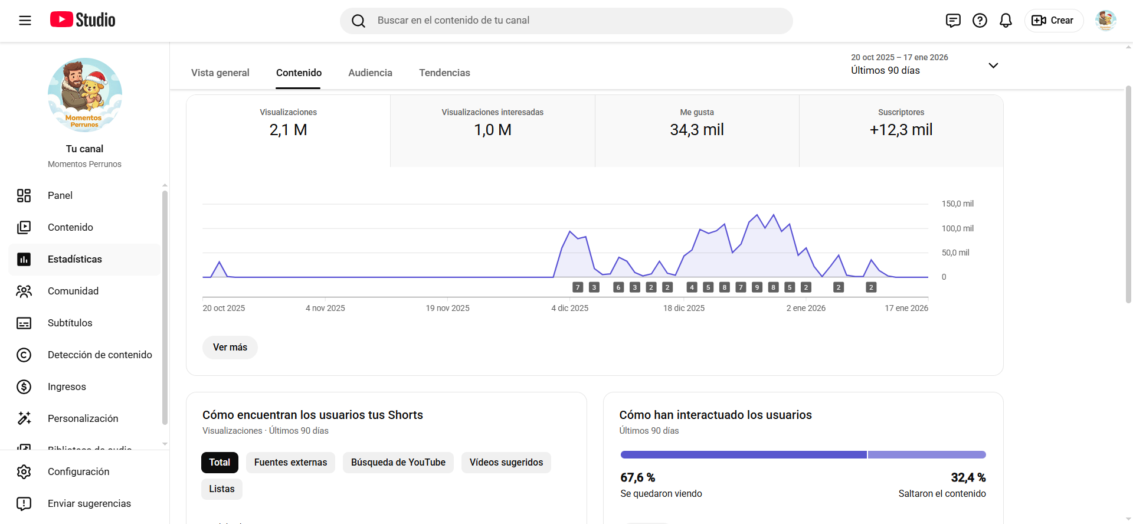This screenshot has height=524, width=1133.
Task: Open Ingresos dollar icon in sidebar
Action: [x=24, y=387]
